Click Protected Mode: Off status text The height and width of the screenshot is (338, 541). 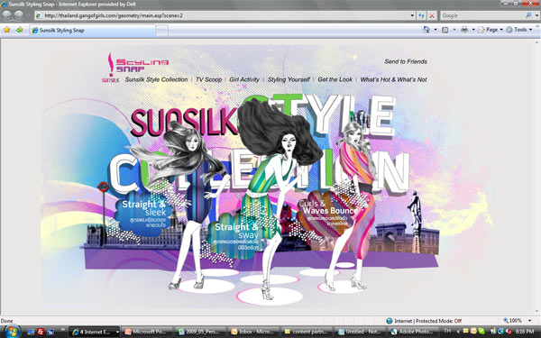coord(438,321)
